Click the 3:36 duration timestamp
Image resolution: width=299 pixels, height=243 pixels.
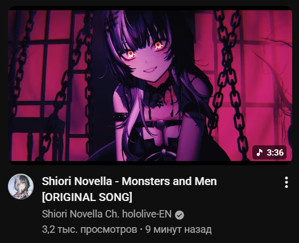pos(275,153)
